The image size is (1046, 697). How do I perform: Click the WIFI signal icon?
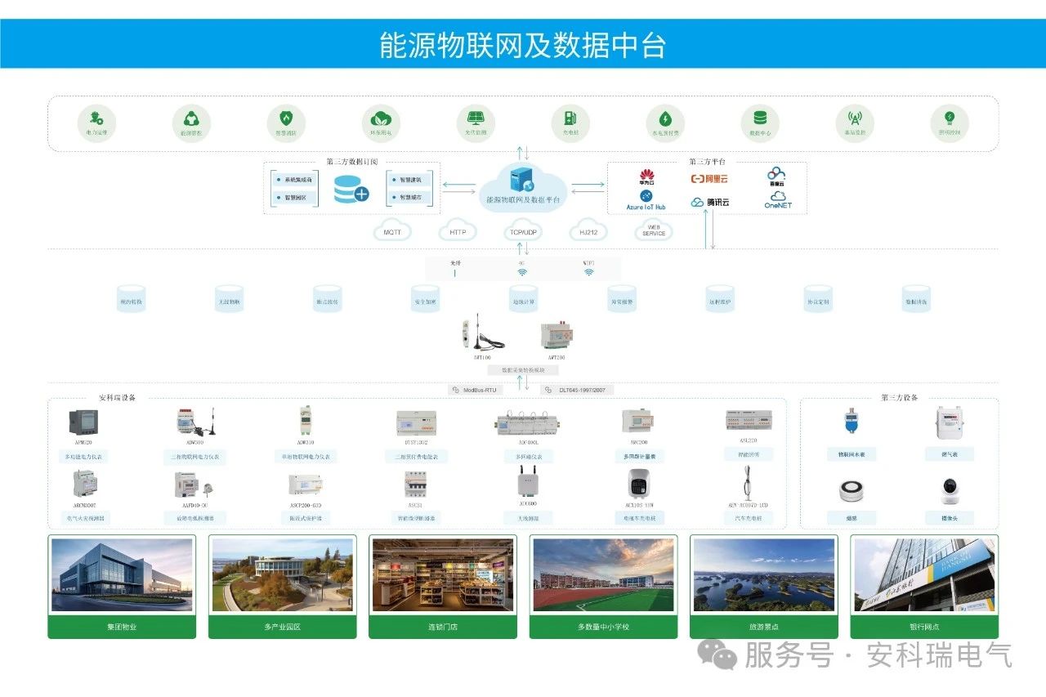588,272
